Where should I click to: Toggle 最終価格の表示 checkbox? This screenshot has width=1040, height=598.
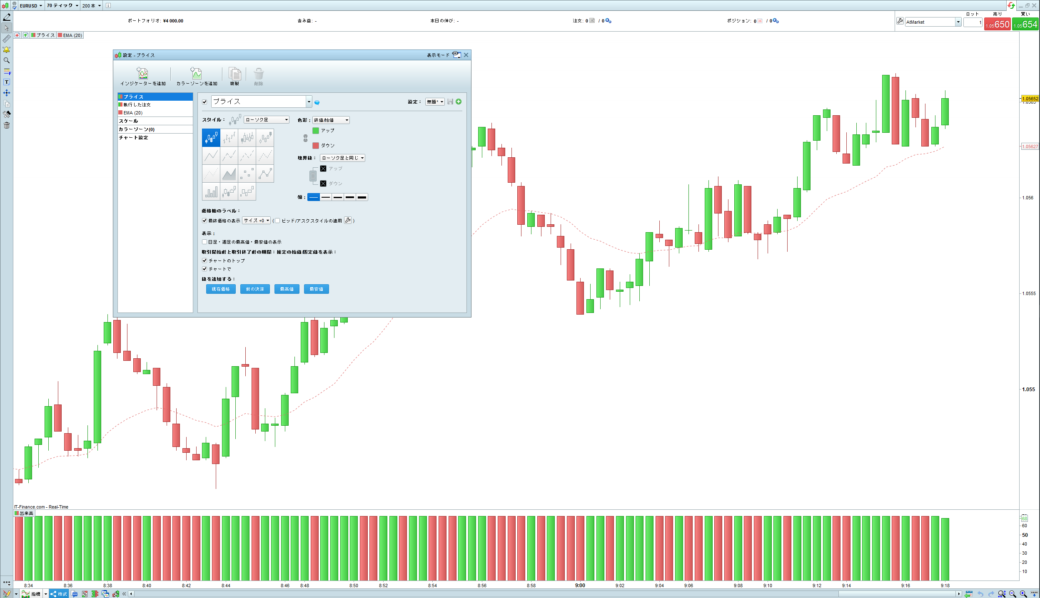pyautogui.click(x=205, y=221)
